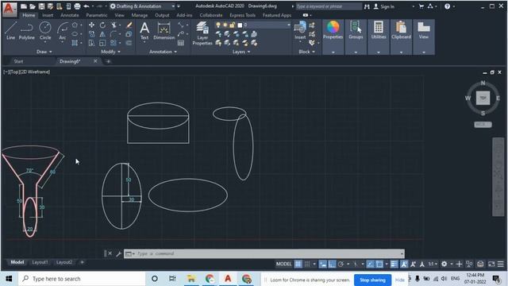This screenshot has height=286, width=508.
Task: Click the Save icon in quick access toolbar
Action: point(41,6)
